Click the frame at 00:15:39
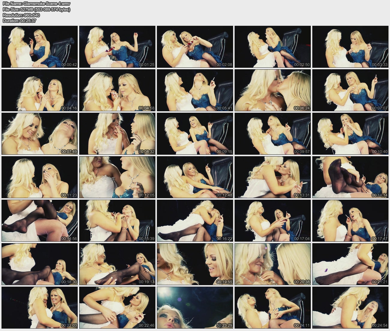 point(117,221)
